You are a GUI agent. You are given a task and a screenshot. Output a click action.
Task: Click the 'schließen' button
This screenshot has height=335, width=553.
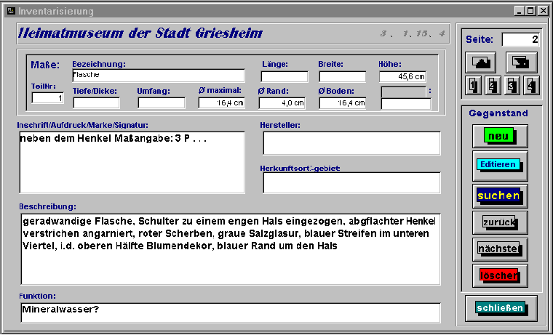click(500, 307)
